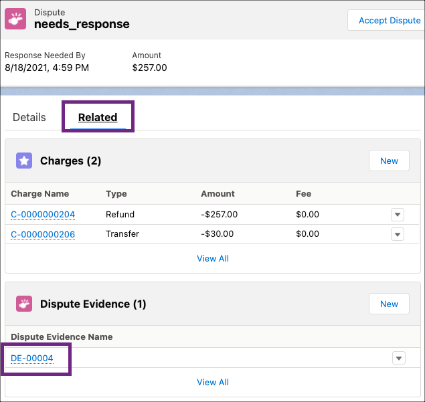This screenshot has width=425, height=402.
Task: Click the Amount column header in Charges
Action: click(x=218, y=194)
